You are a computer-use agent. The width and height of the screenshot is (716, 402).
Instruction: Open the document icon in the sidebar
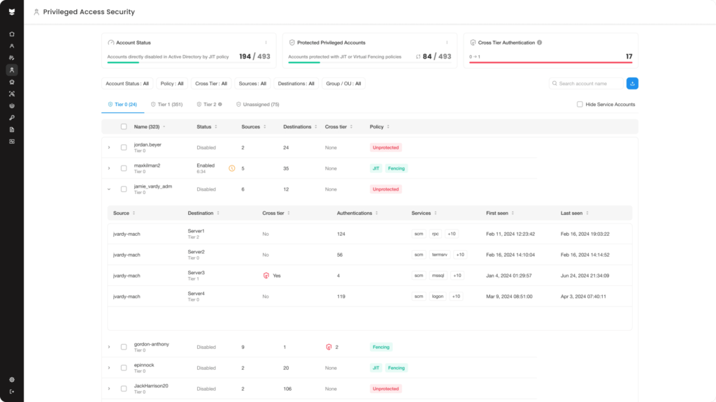(x=12, y=129)
